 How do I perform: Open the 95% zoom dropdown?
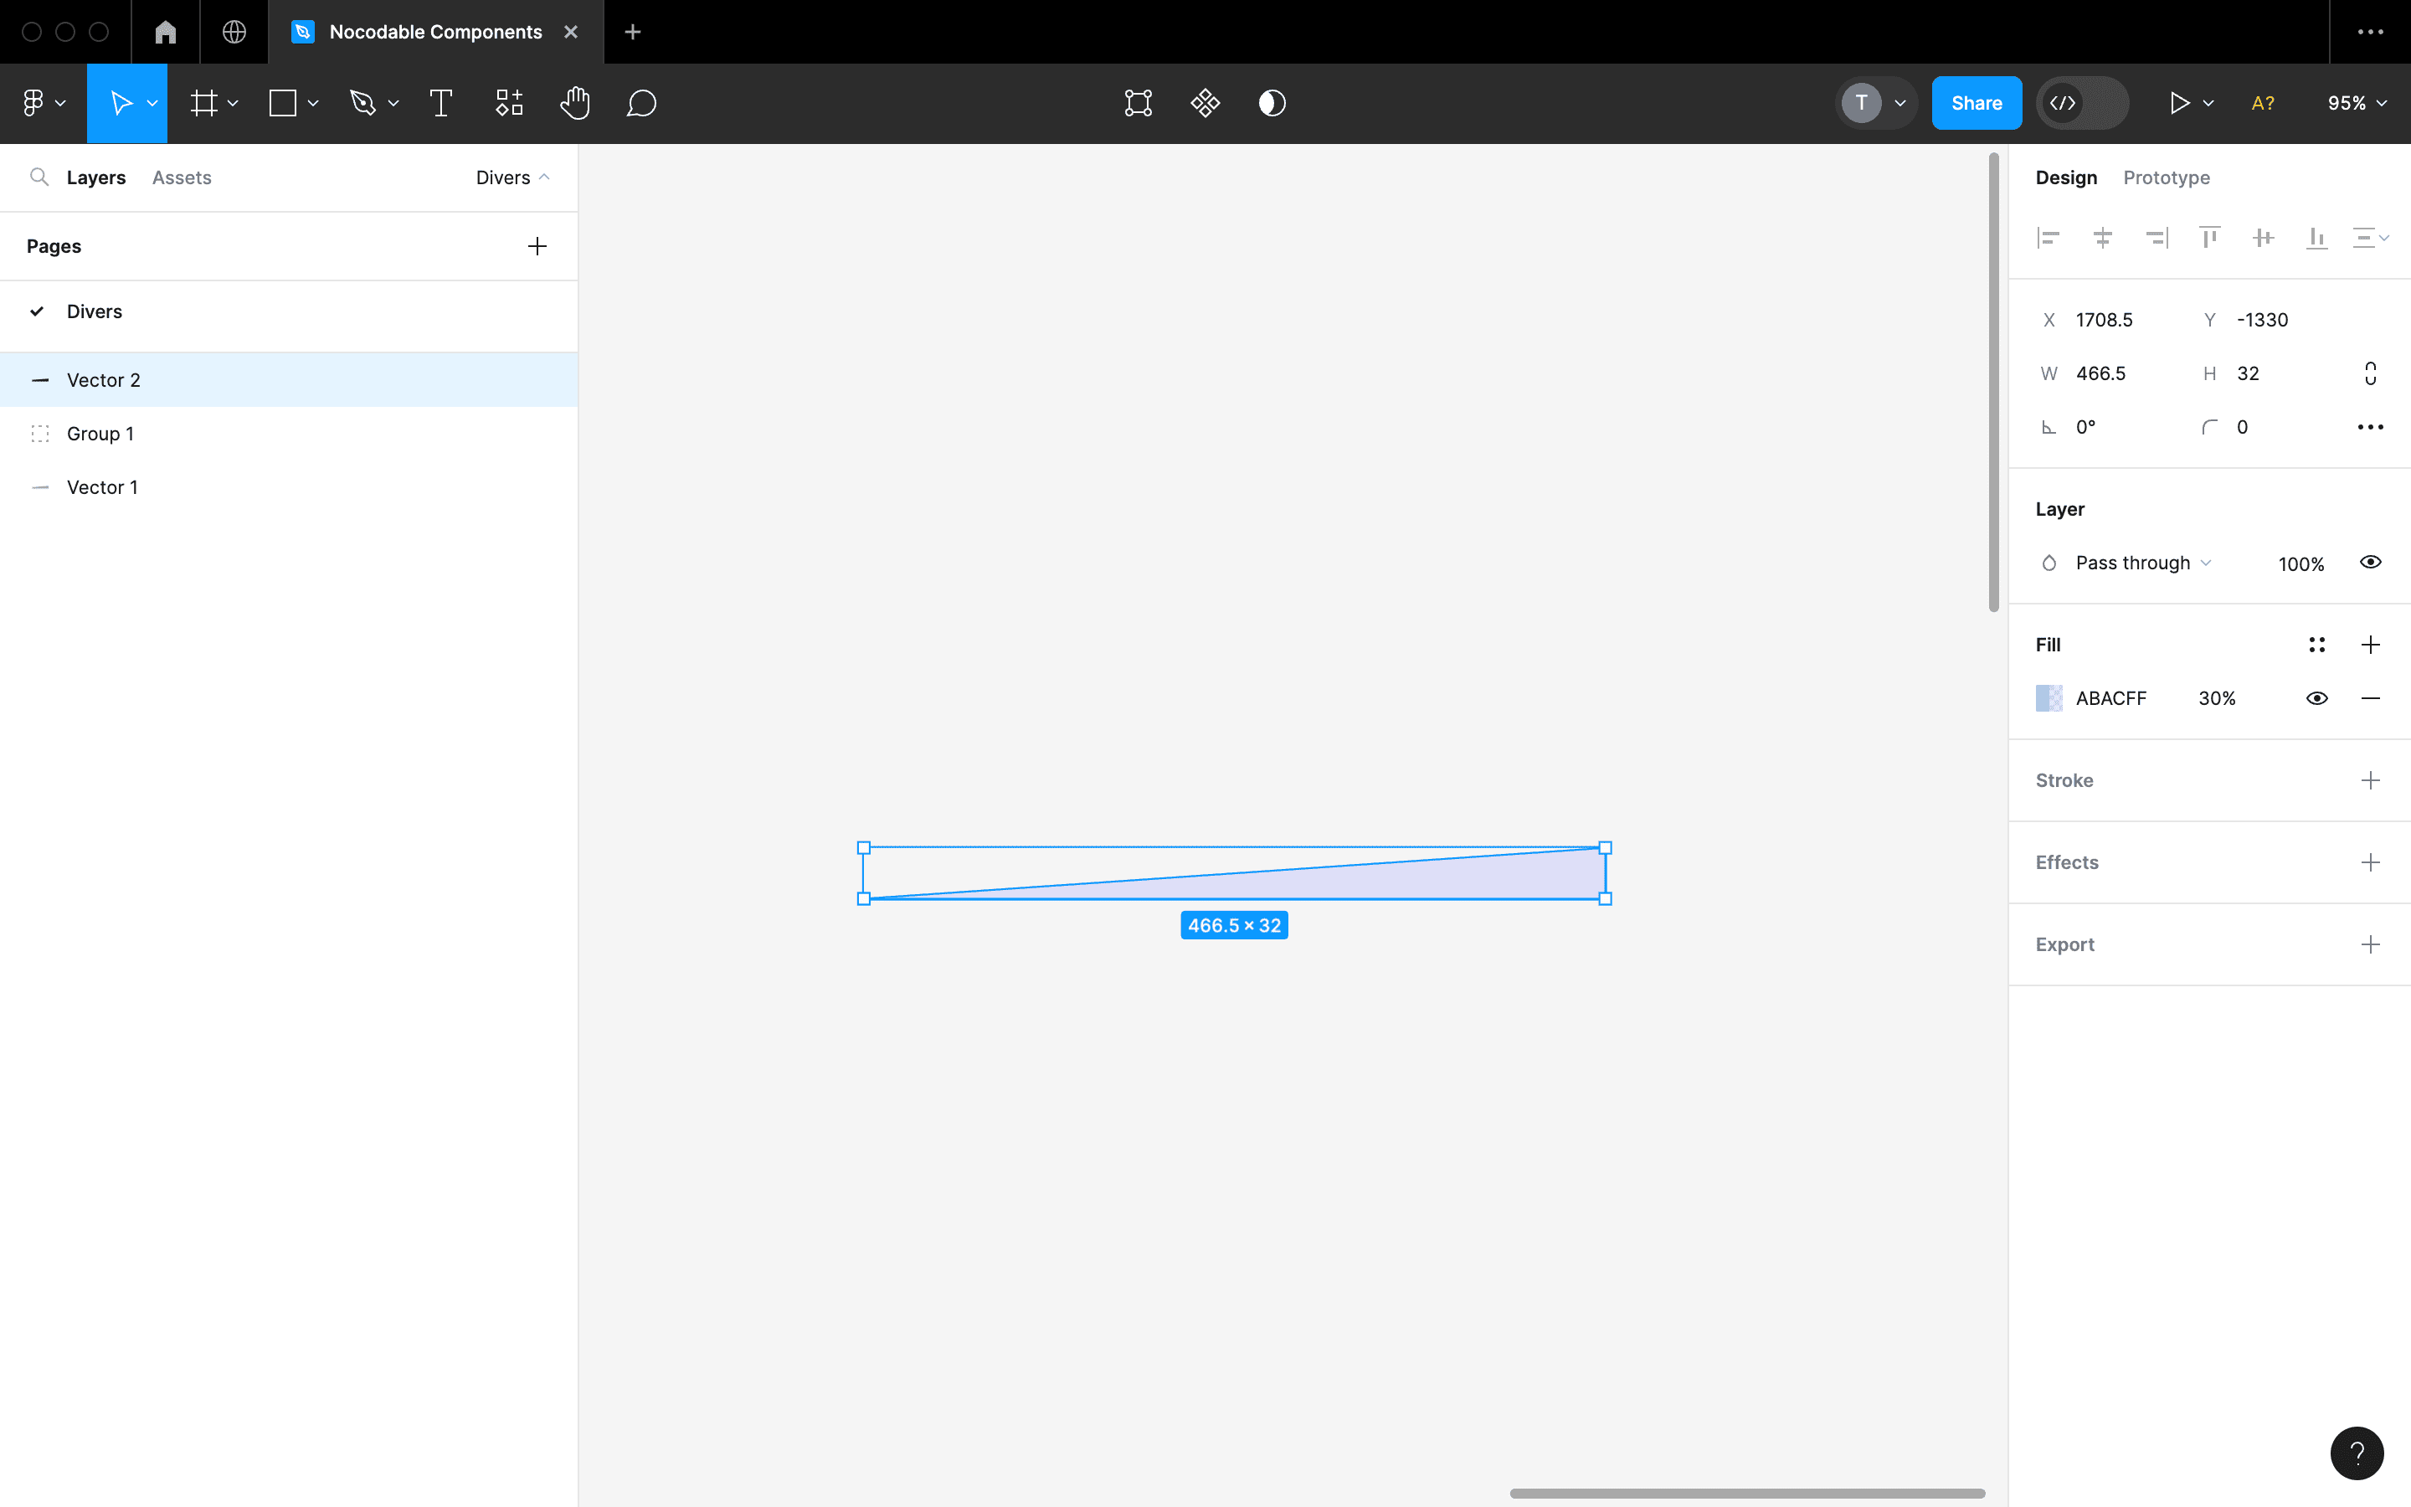(2357, 103)
